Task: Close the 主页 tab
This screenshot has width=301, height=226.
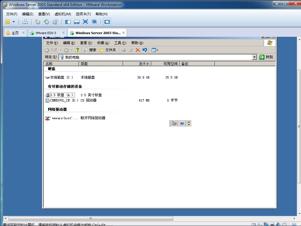Action: pyautogui.click(x=24, y=33)
